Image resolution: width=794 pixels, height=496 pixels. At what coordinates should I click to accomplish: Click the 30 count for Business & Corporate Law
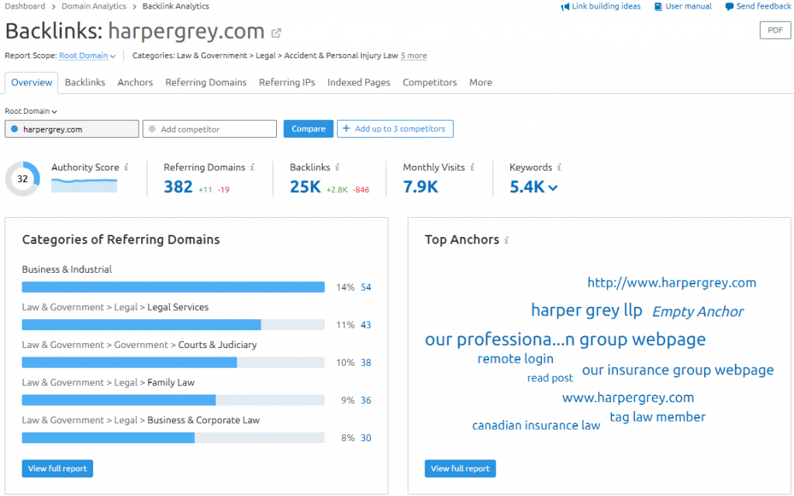[x=366, y=438]
